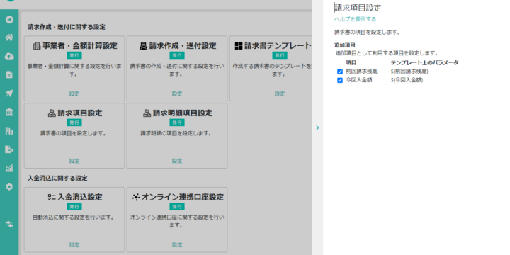Uncheck the 前回請求残高 checkbox
Screen dimensions: 510x255
tap(340, 72)
